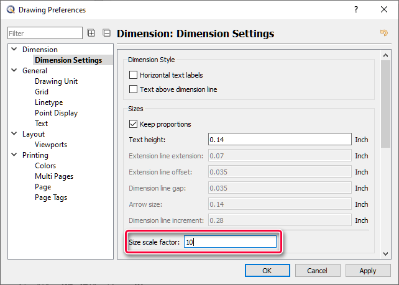
Task: Open Page Tags under Printing
Action: click(x=51, y=197)
